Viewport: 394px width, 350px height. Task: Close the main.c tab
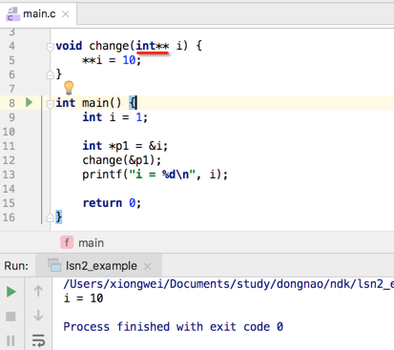(66, 14)
